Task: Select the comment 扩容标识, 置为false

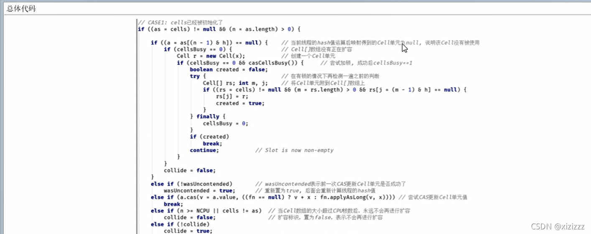Action: click(326, 217)
